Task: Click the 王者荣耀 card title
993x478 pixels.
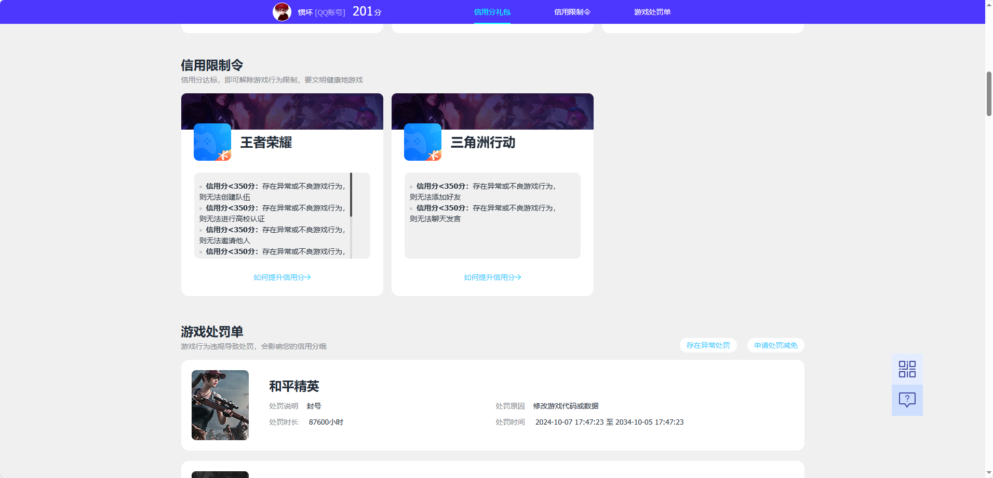Action: (x=266, y=143)
